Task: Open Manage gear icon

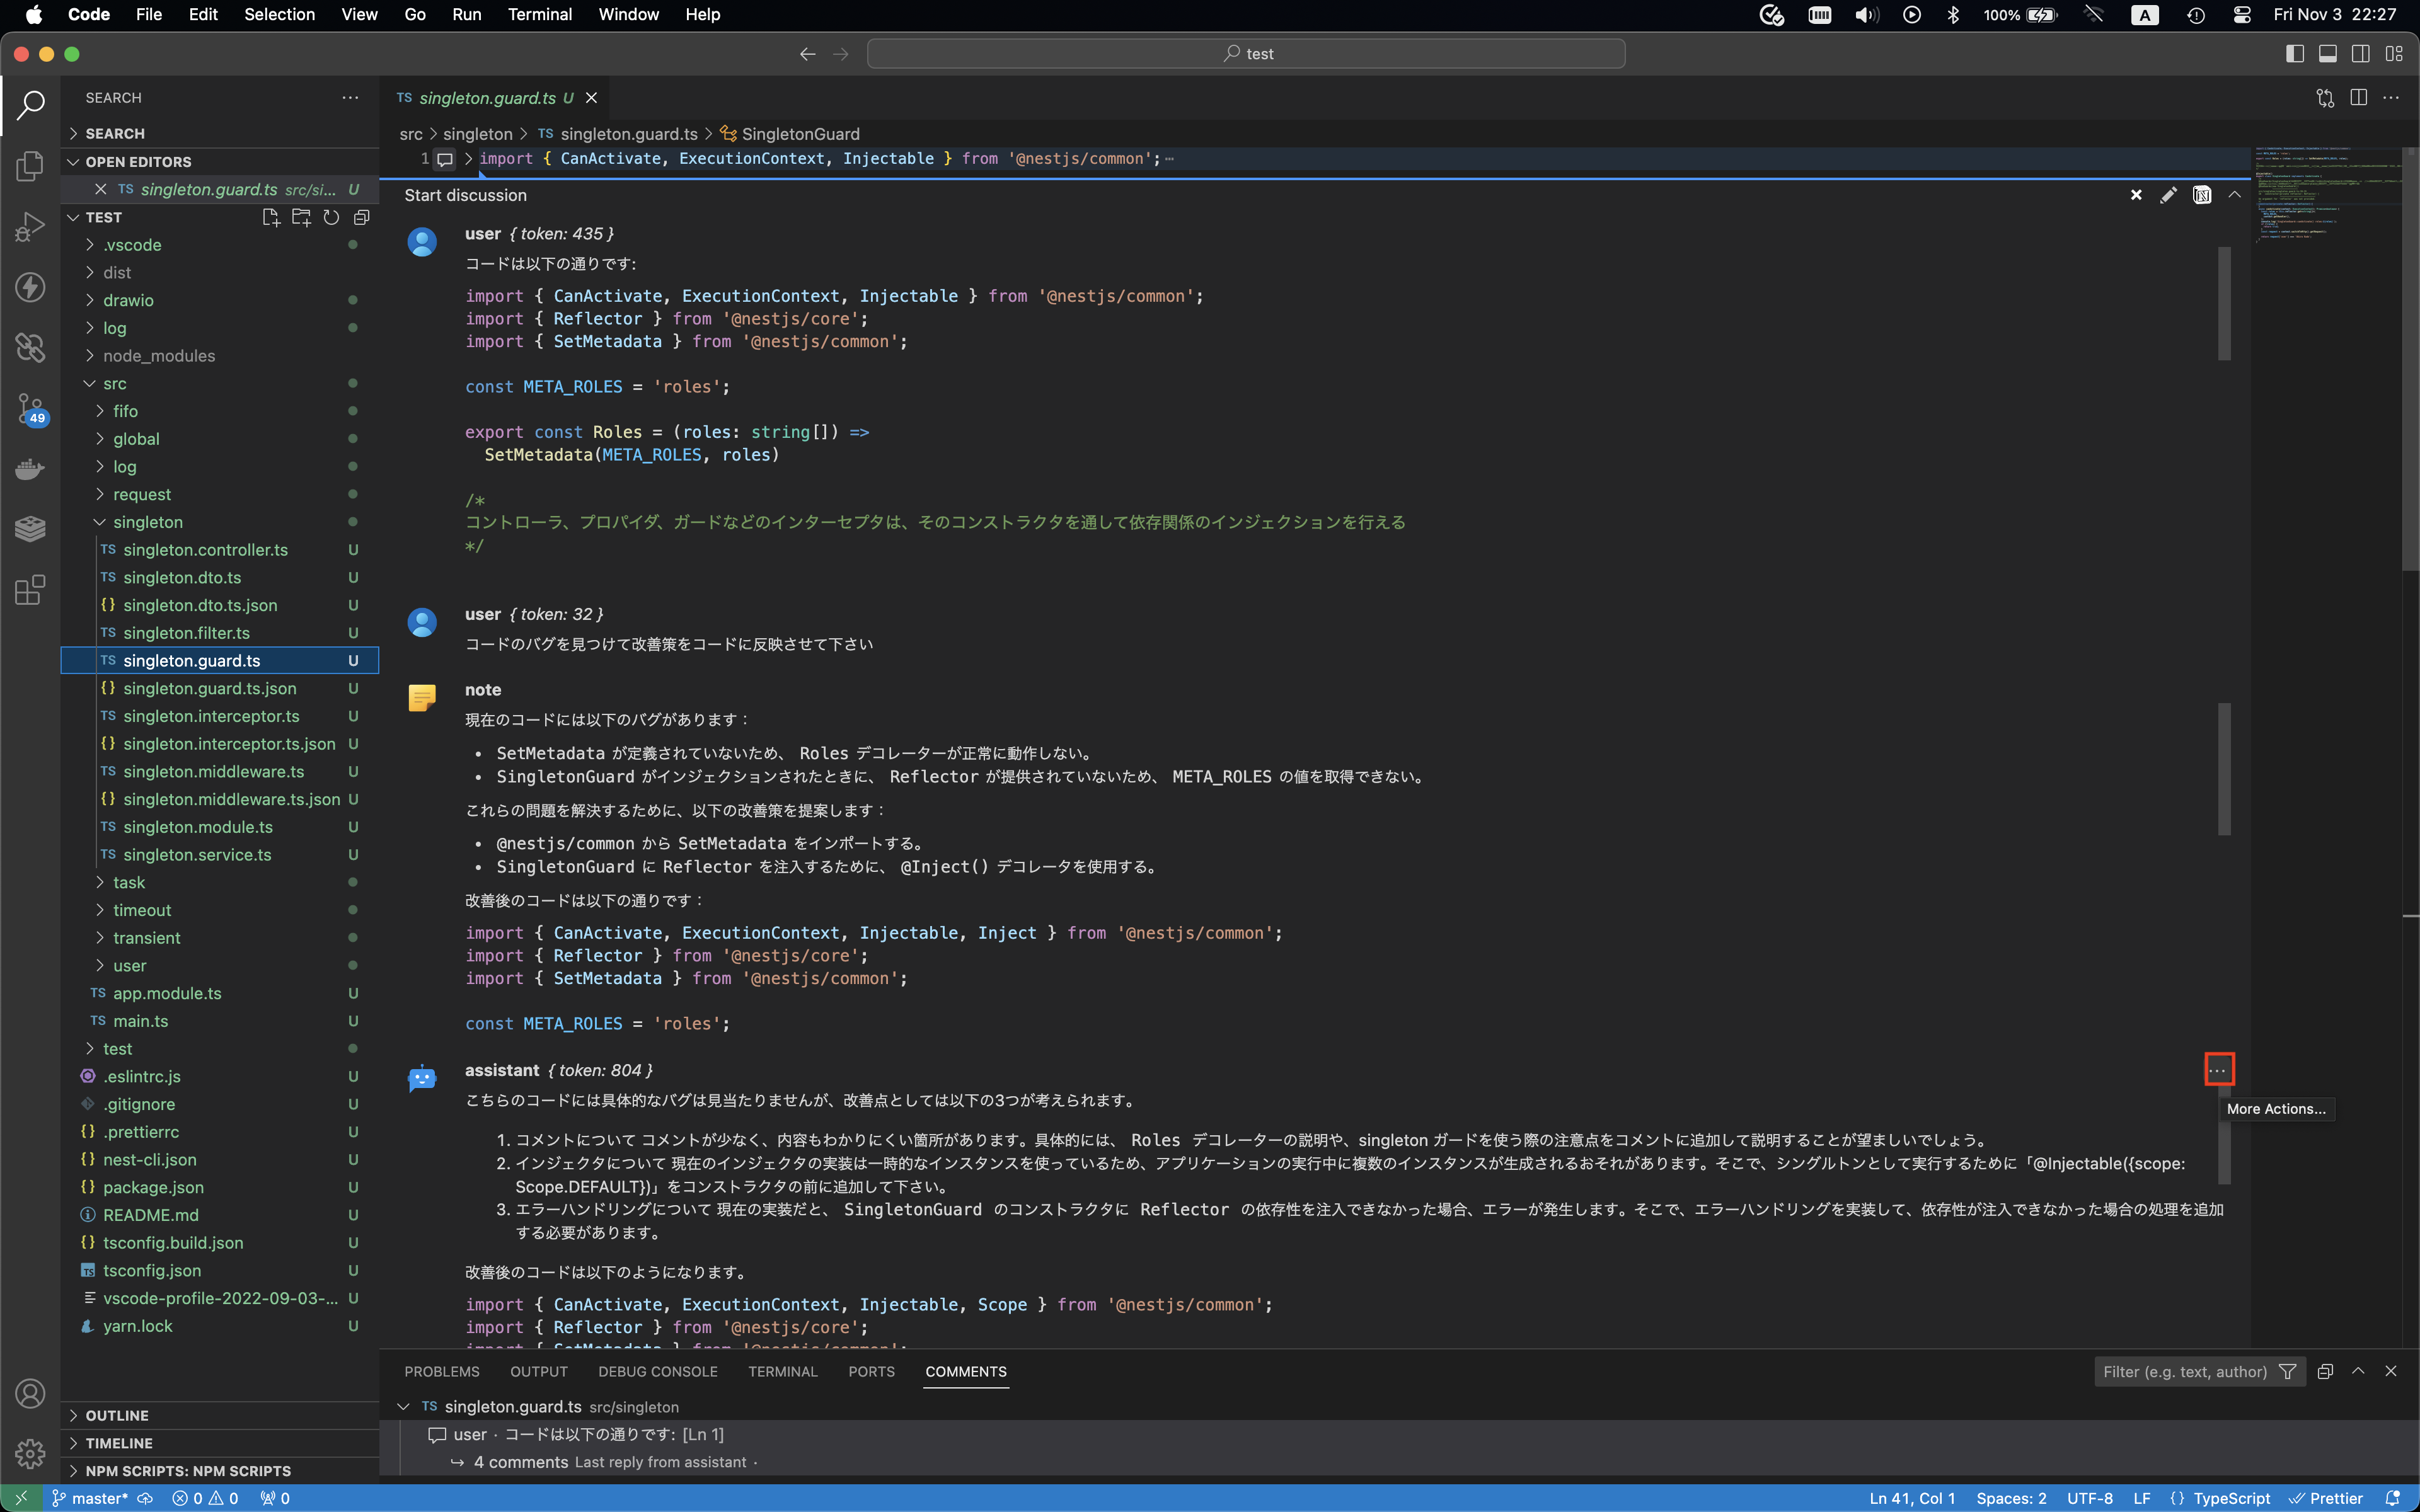Action: (x=30, y=1453)
